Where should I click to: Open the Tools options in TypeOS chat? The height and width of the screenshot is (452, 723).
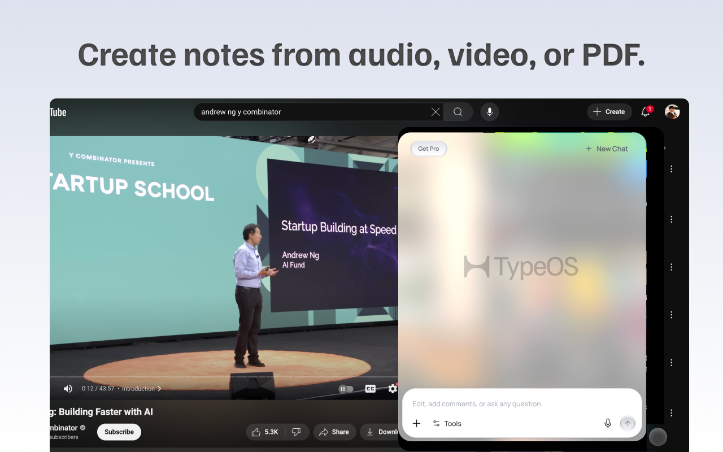[x=447, y=423]
